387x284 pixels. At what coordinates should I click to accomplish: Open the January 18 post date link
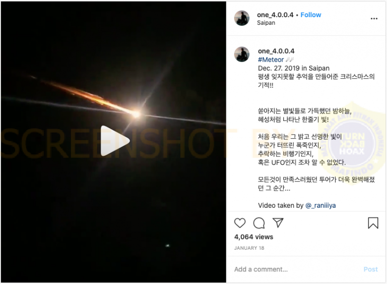(249, 248)
